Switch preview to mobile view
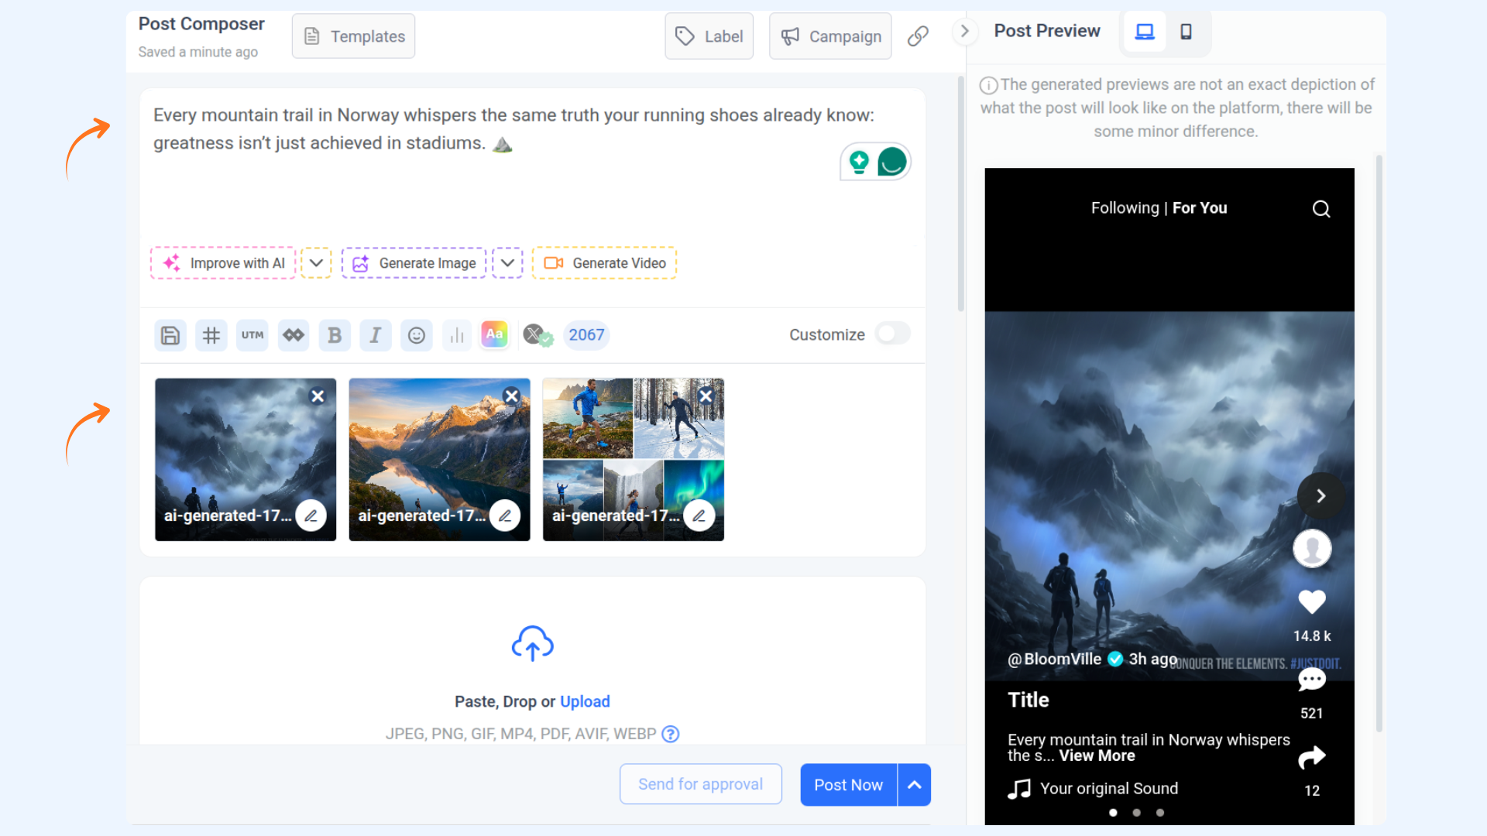Image resolution: width=1487 pixels, height=836 pixels. (x=1186, y=32)
